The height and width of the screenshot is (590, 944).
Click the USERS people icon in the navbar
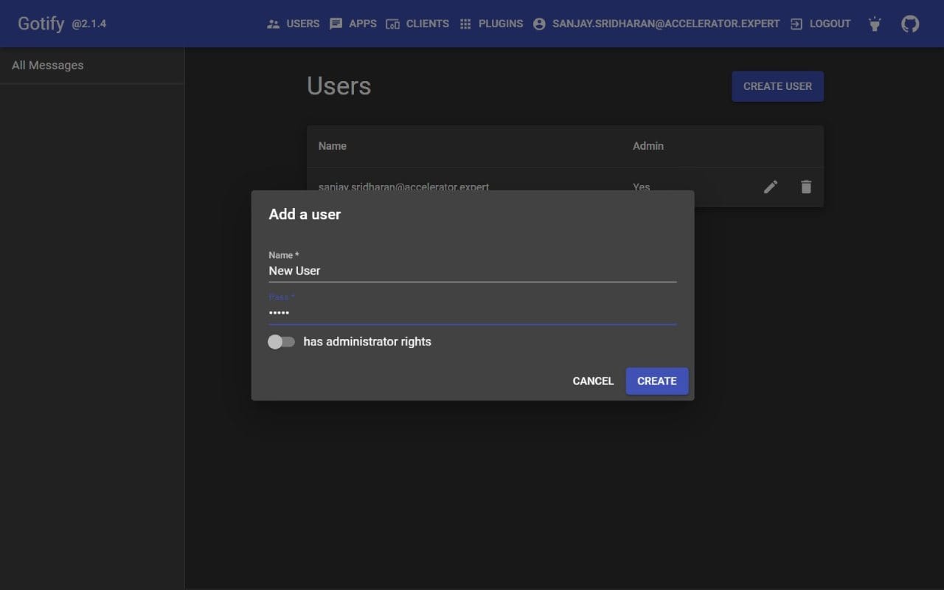pyautogui.click(x=272, y=23)
